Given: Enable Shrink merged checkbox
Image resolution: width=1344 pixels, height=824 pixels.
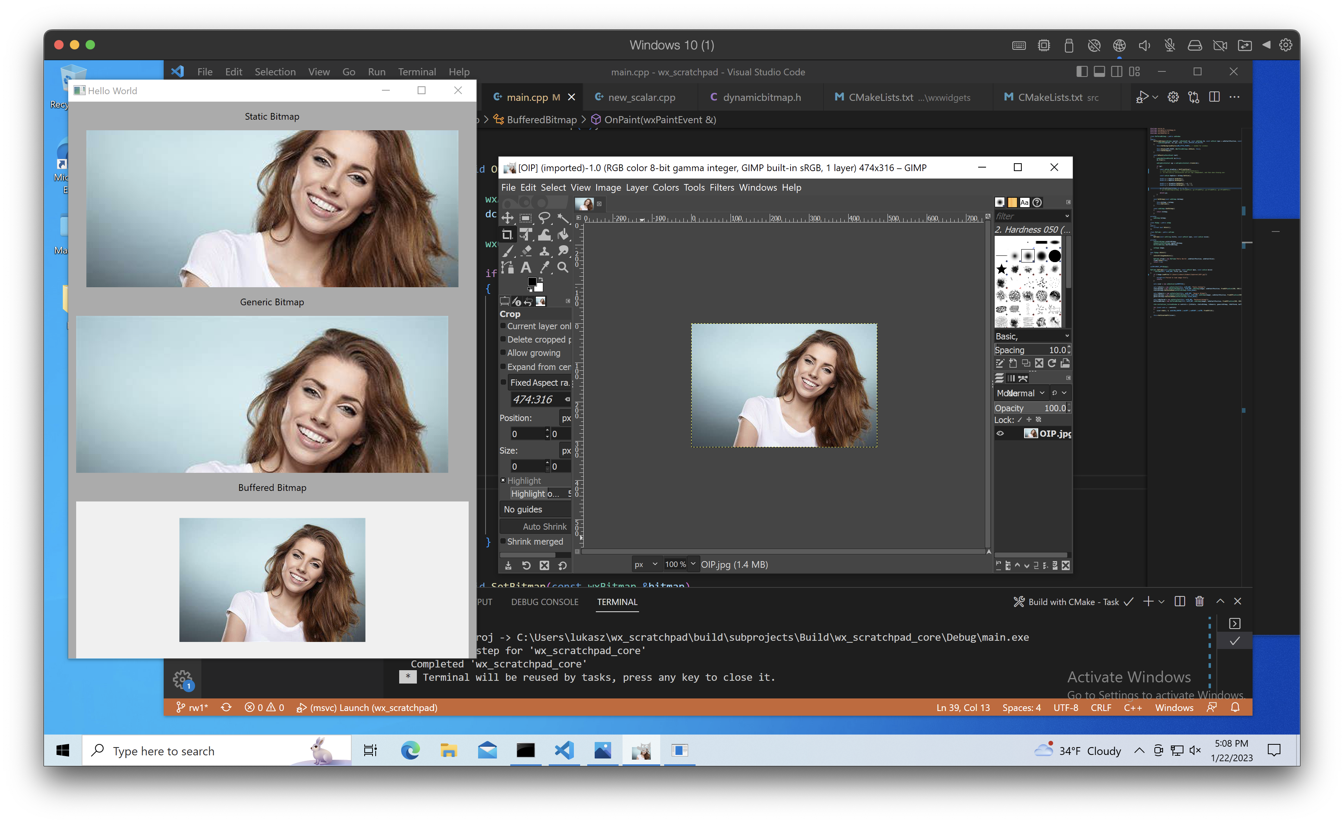Looking at the screenshot, I should click(x=503, y=541).
